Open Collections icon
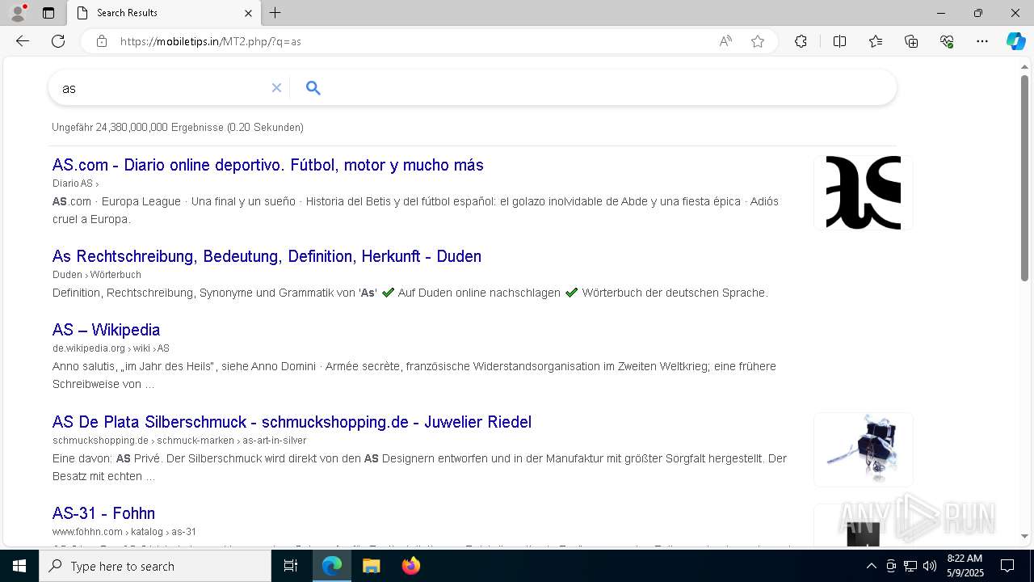 coord(911,41)
